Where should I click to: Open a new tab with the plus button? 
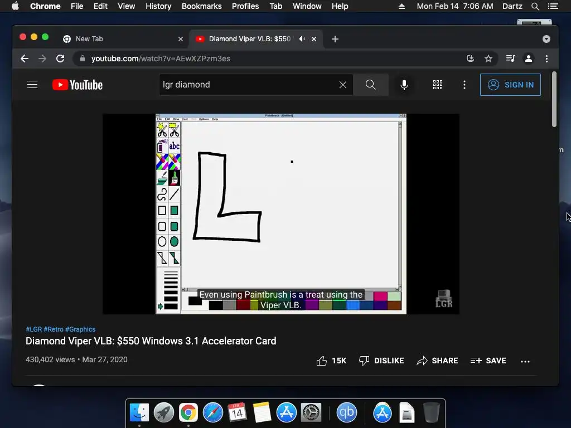coord(335,39)
